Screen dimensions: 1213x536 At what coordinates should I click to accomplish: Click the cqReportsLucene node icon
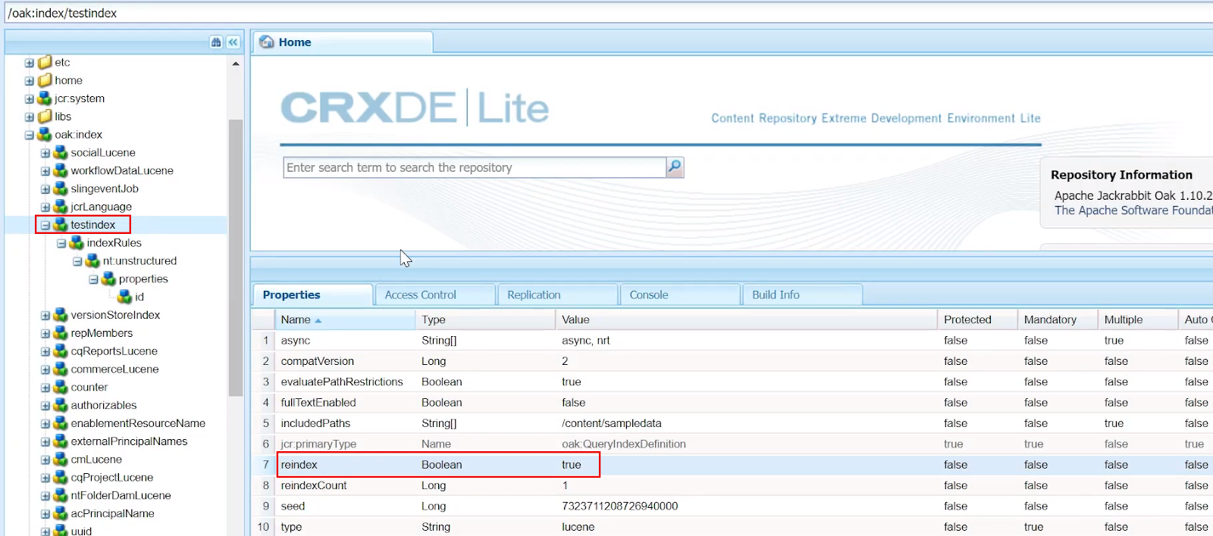pos(61,351)
